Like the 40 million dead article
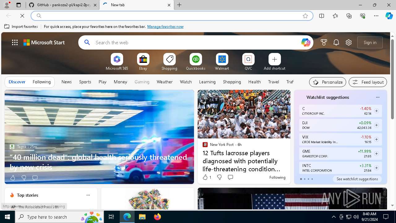Image resolution: width=396 pixels, height=223 pixels. tap(13, 178)
